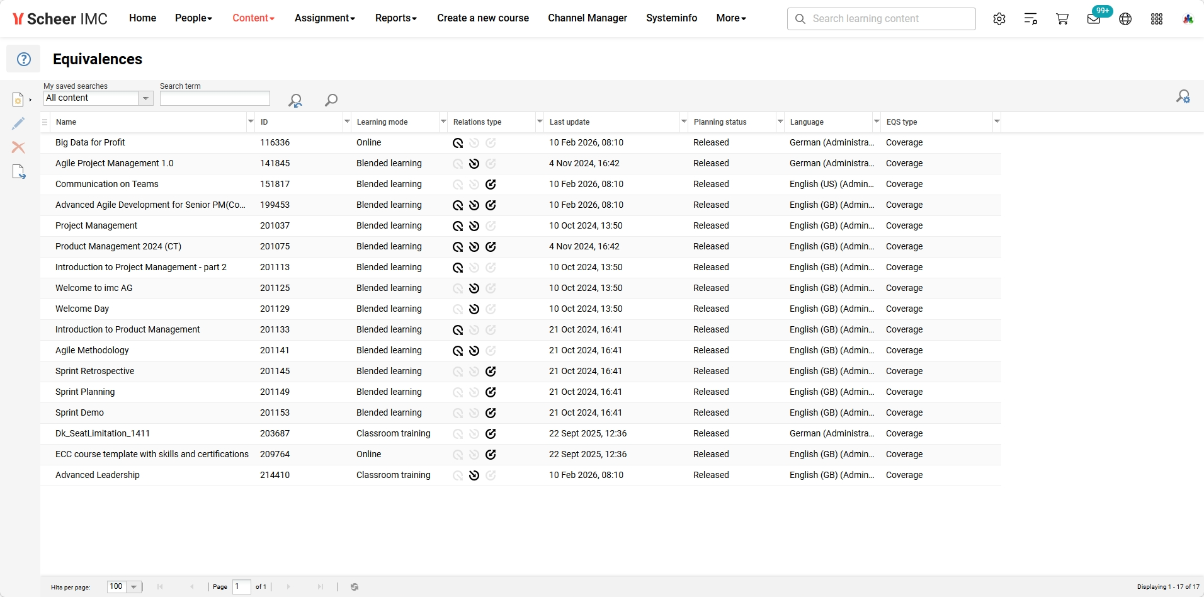Open the inbox messages icon with 99+ badge
The image size is (1204, 597).
1094,19
